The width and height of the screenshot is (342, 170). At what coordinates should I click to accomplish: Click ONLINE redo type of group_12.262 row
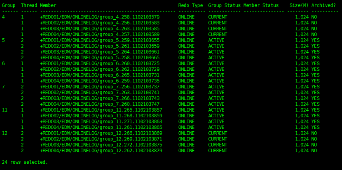(186, 151)
